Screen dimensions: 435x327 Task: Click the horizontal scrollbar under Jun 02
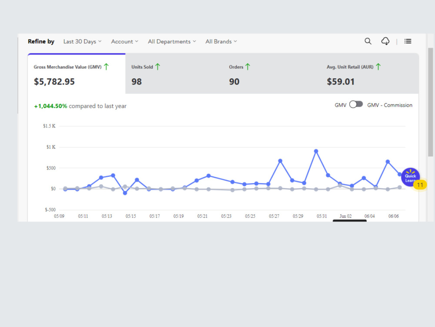click(x=350, y=221)
